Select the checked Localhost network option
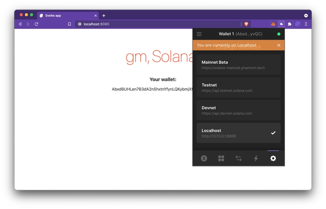Viewport: 326px width, 209px height. (238, 133)
